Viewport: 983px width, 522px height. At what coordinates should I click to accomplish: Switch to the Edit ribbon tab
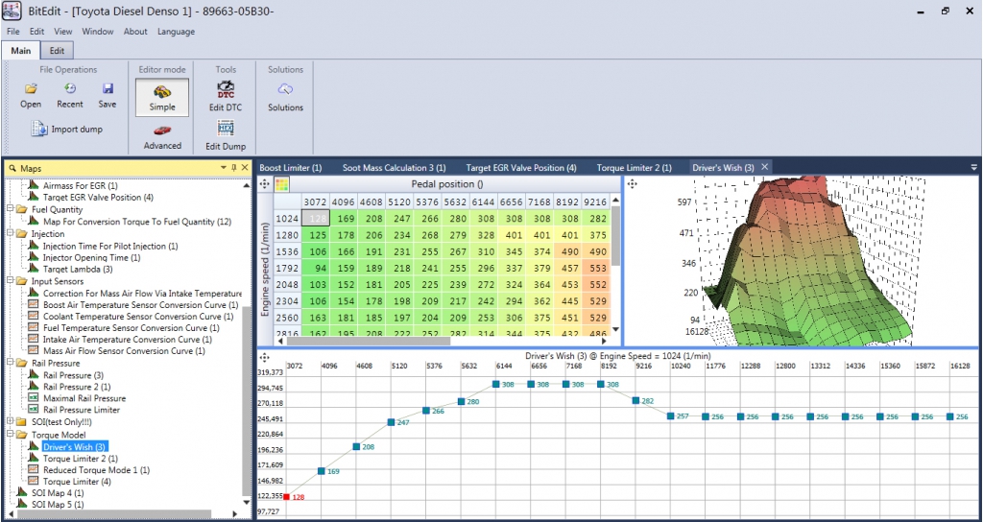coord(57,51)
